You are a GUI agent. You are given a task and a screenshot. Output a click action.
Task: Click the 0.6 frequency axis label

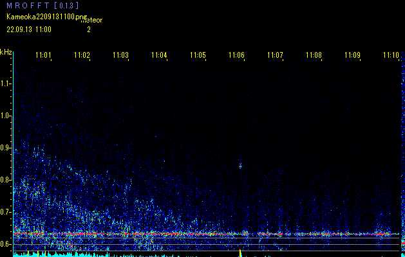5,244
